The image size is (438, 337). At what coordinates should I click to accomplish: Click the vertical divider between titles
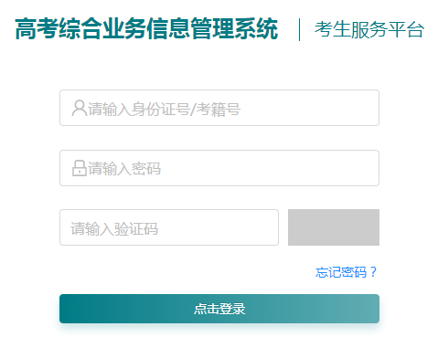299,29
